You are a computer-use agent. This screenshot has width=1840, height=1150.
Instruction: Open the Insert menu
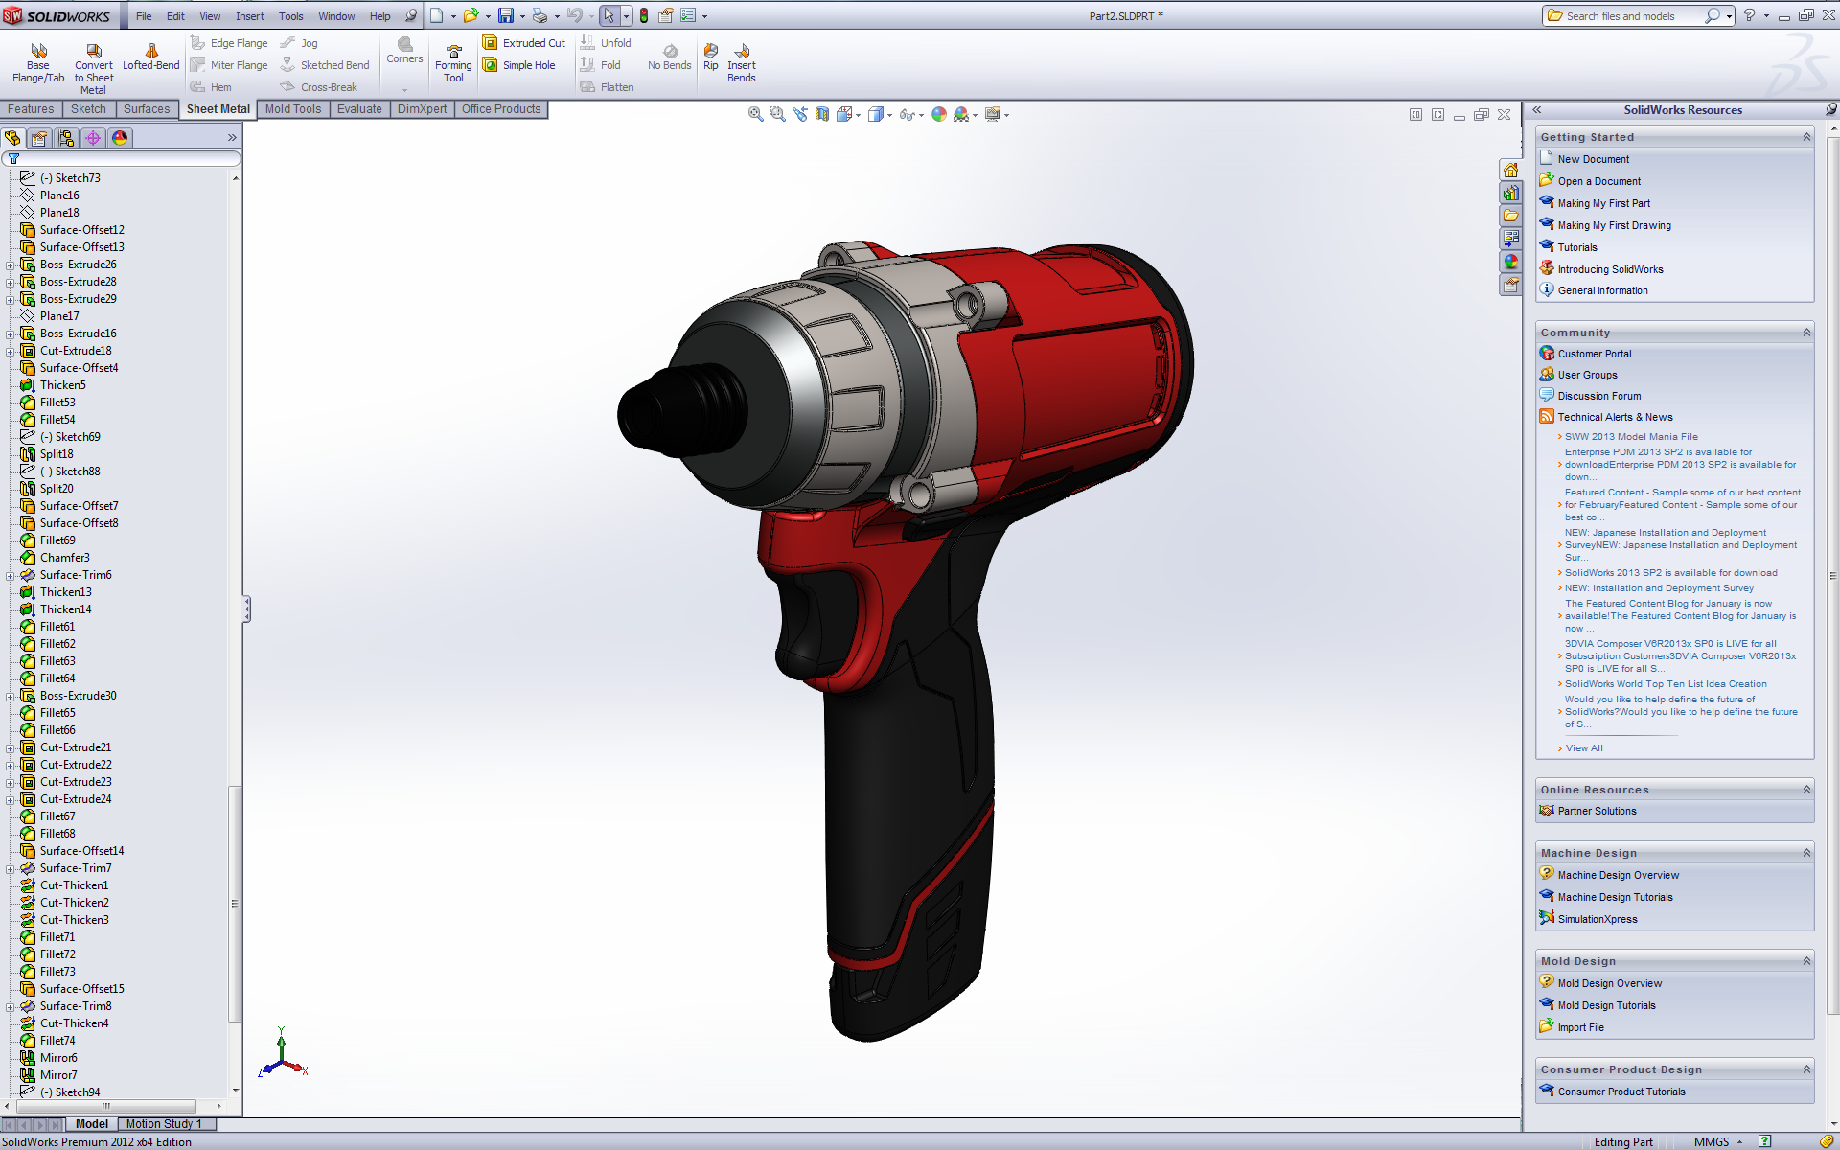[x=249, y=15]
